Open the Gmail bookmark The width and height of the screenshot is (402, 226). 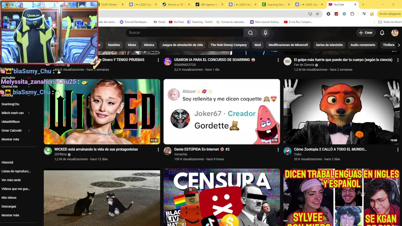[x=159, y=22]
